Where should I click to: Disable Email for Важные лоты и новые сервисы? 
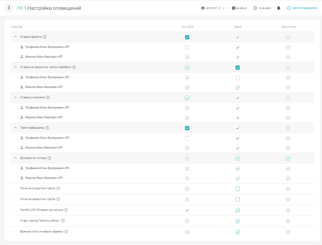(x=238, y=232)
